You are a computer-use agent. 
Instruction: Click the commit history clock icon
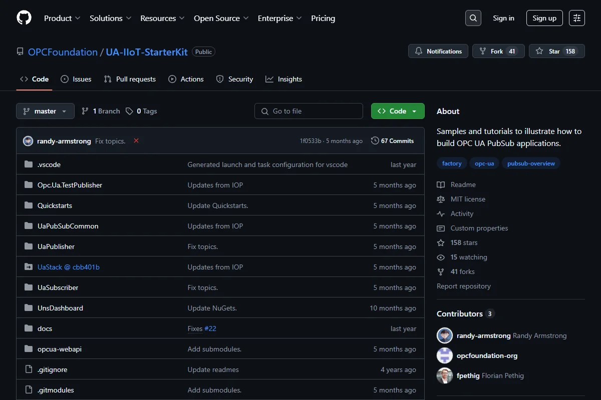(x=375, y=141)
